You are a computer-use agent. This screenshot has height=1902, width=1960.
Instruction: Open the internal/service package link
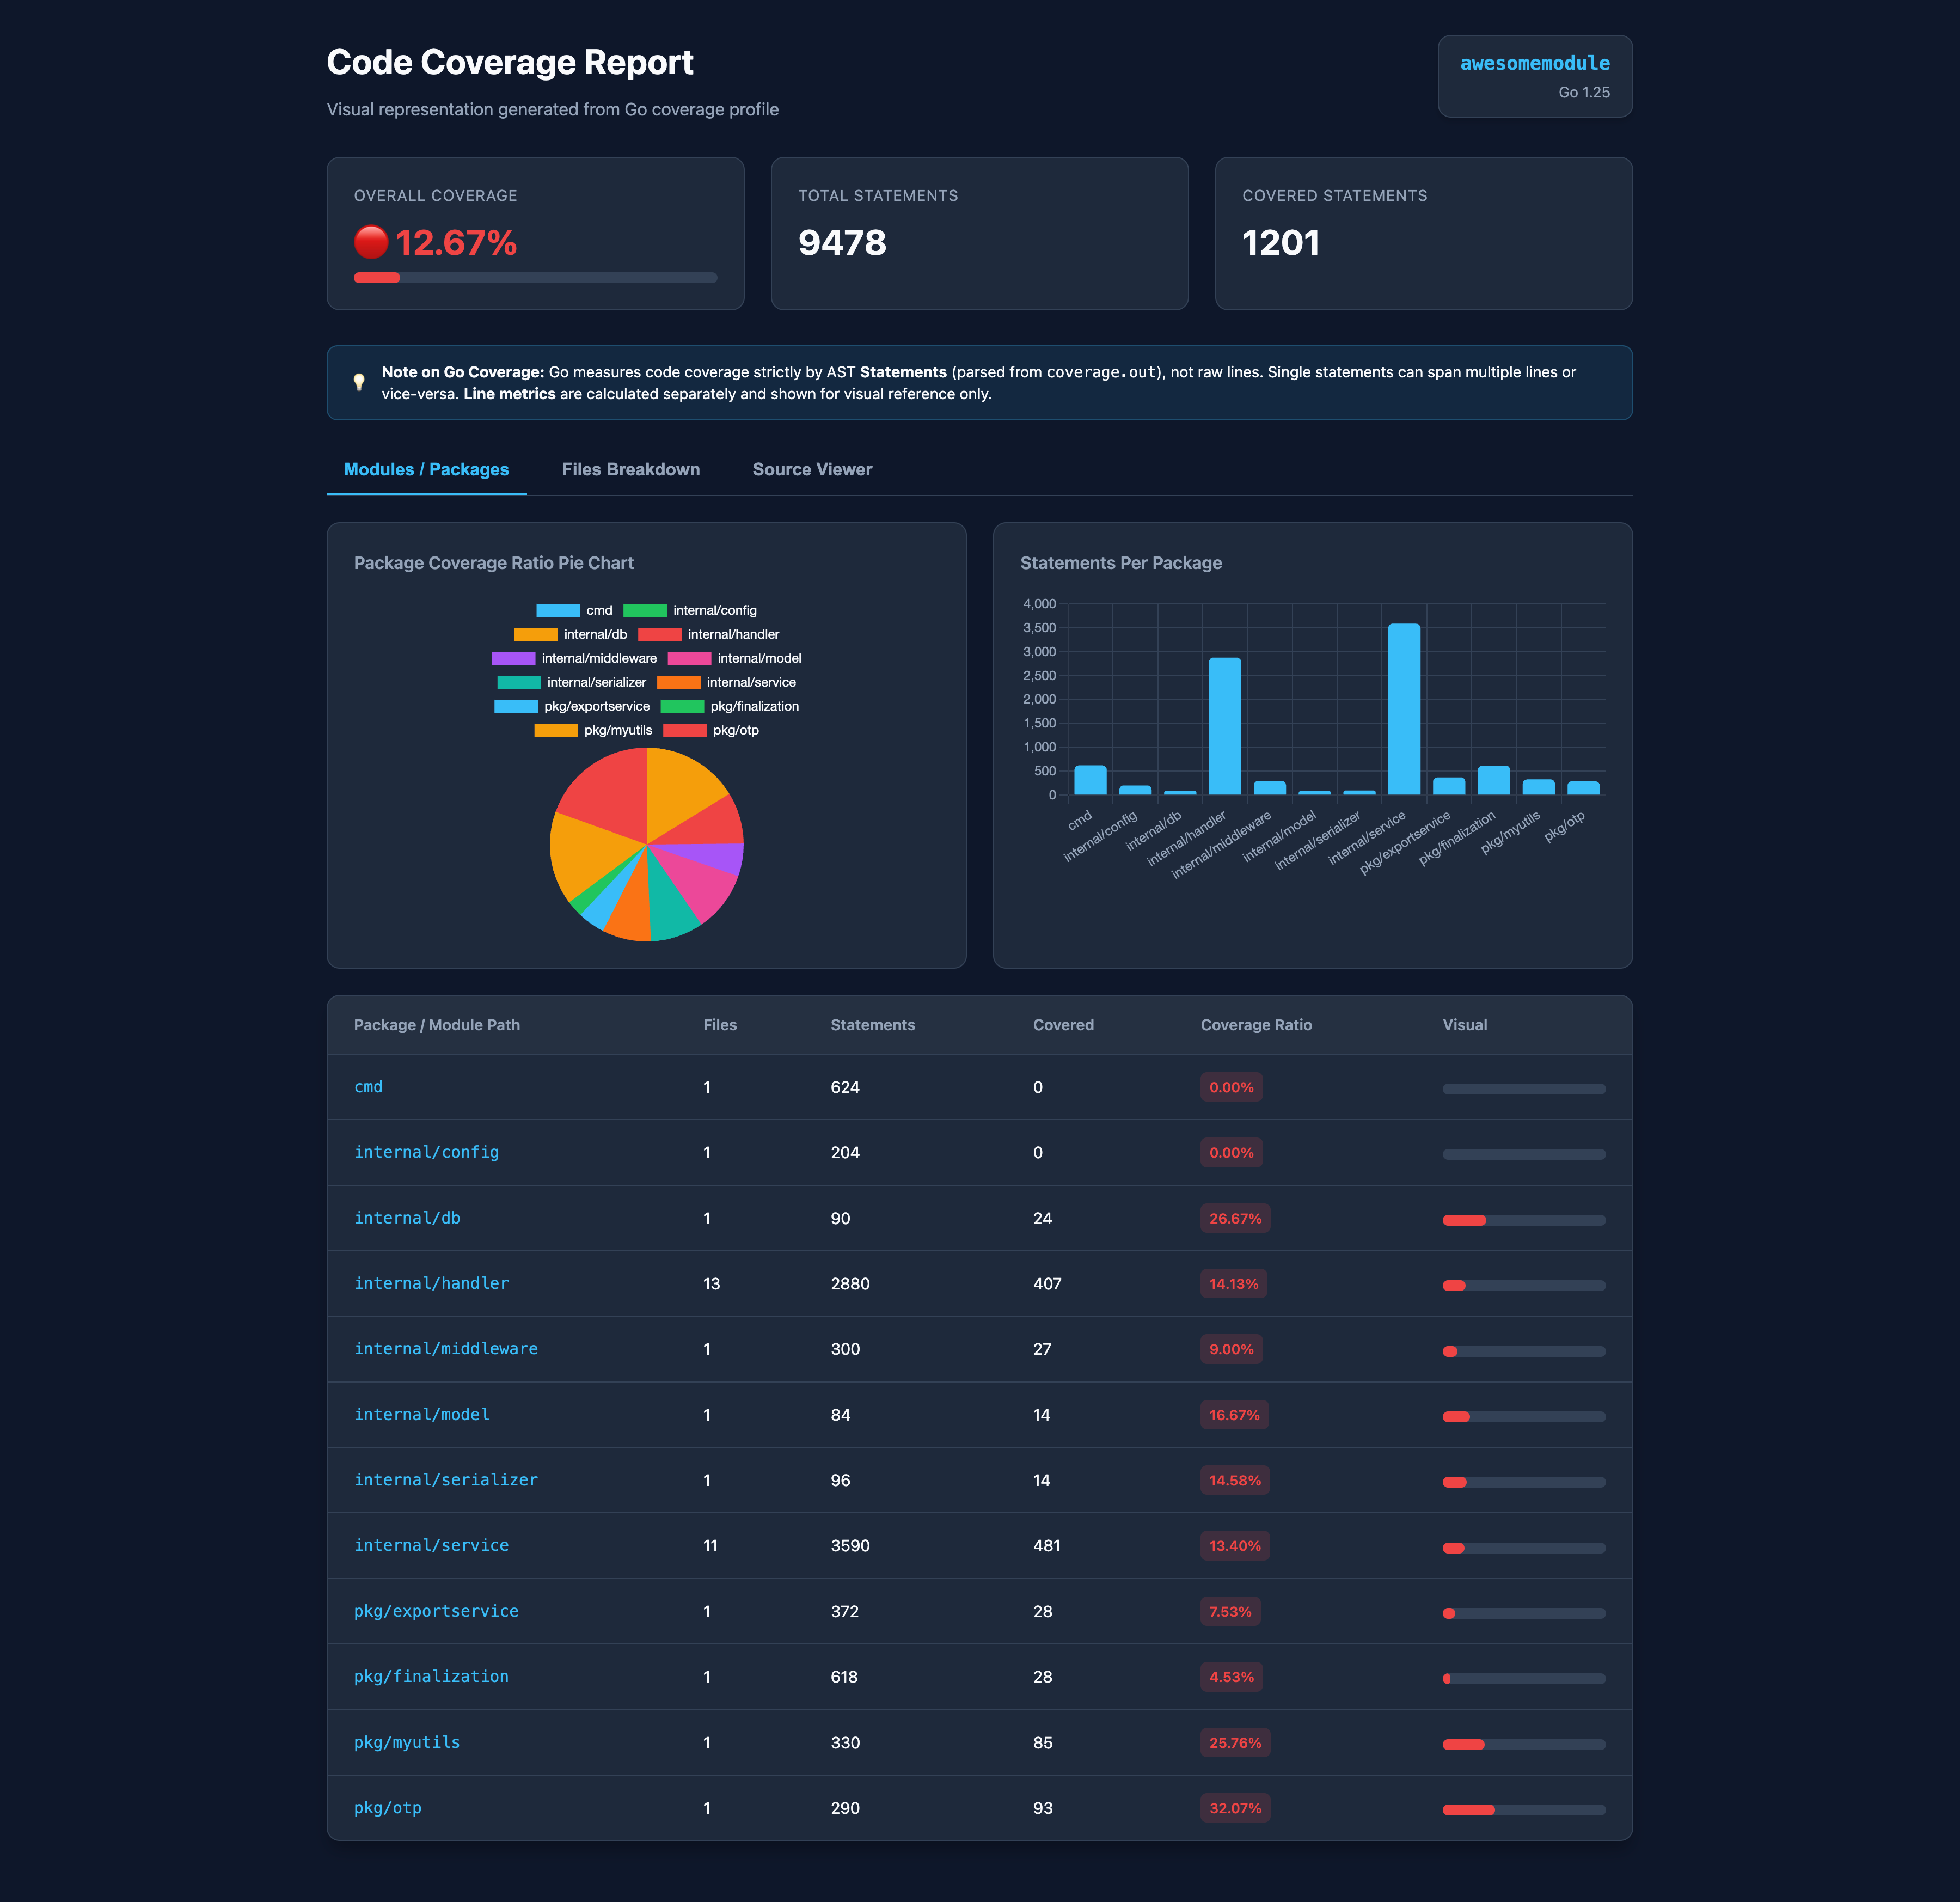[x=431, y=1545]
